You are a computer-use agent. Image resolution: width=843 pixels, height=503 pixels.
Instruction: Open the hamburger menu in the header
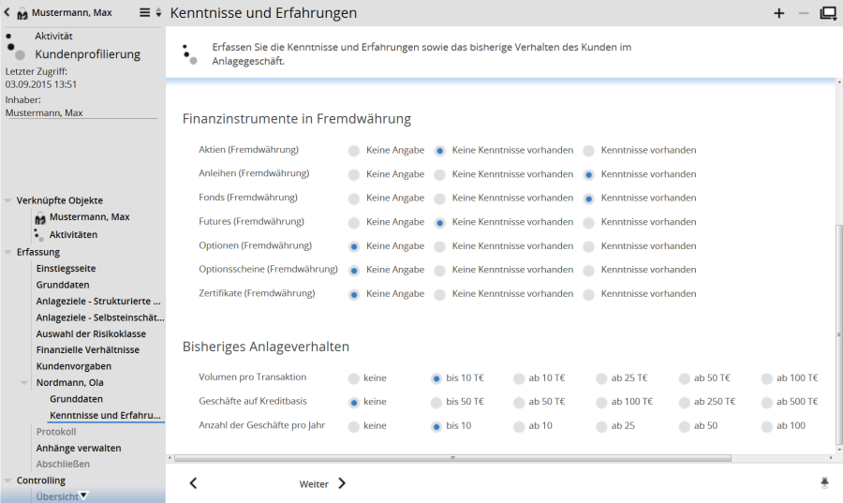[x=144, y=13]
